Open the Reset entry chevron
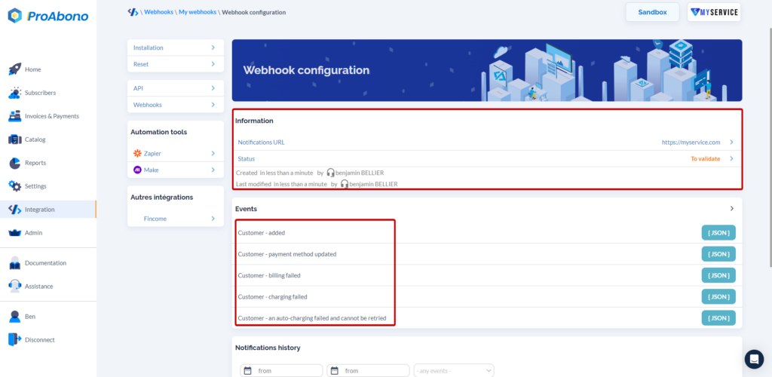Image resolution: width=772 pixels, height=377 pixels. coord(213,64)
